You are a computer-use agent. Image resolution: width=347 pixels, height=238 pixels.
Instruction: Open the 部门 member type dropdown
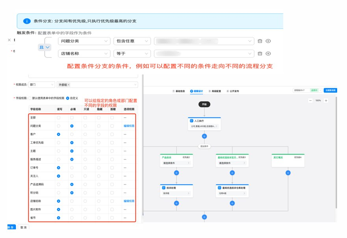click(42, 85)
